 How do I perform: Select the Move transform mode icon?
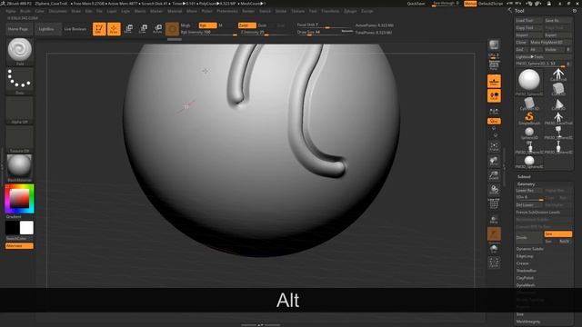pyautogui.click(x=128, y=29)
